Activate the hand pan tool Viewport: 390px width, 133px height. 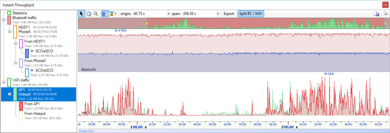(x=89, y=14)
